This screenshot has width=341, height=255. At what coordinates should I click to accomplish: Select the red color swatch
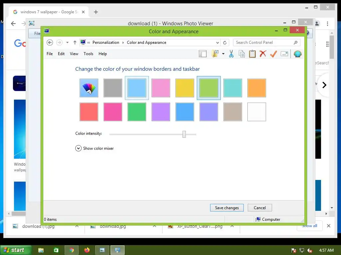(89, 112)
